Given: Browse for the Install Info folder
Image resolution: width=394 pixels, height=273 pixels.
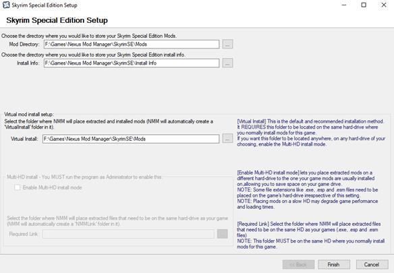Looking at the screenshot, I should [x=227, y=63].
